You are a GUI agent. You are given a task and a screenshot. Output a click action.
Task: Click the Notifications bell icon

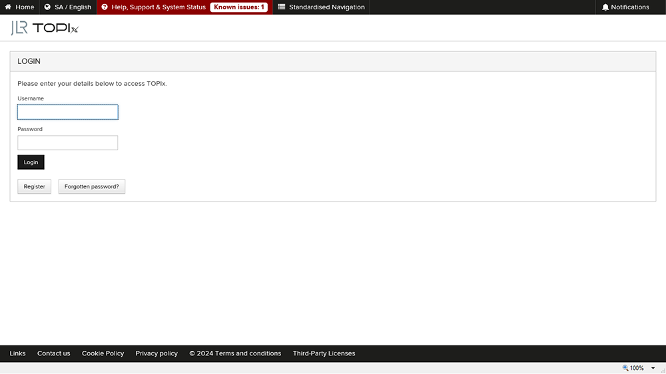pos(605,7)
